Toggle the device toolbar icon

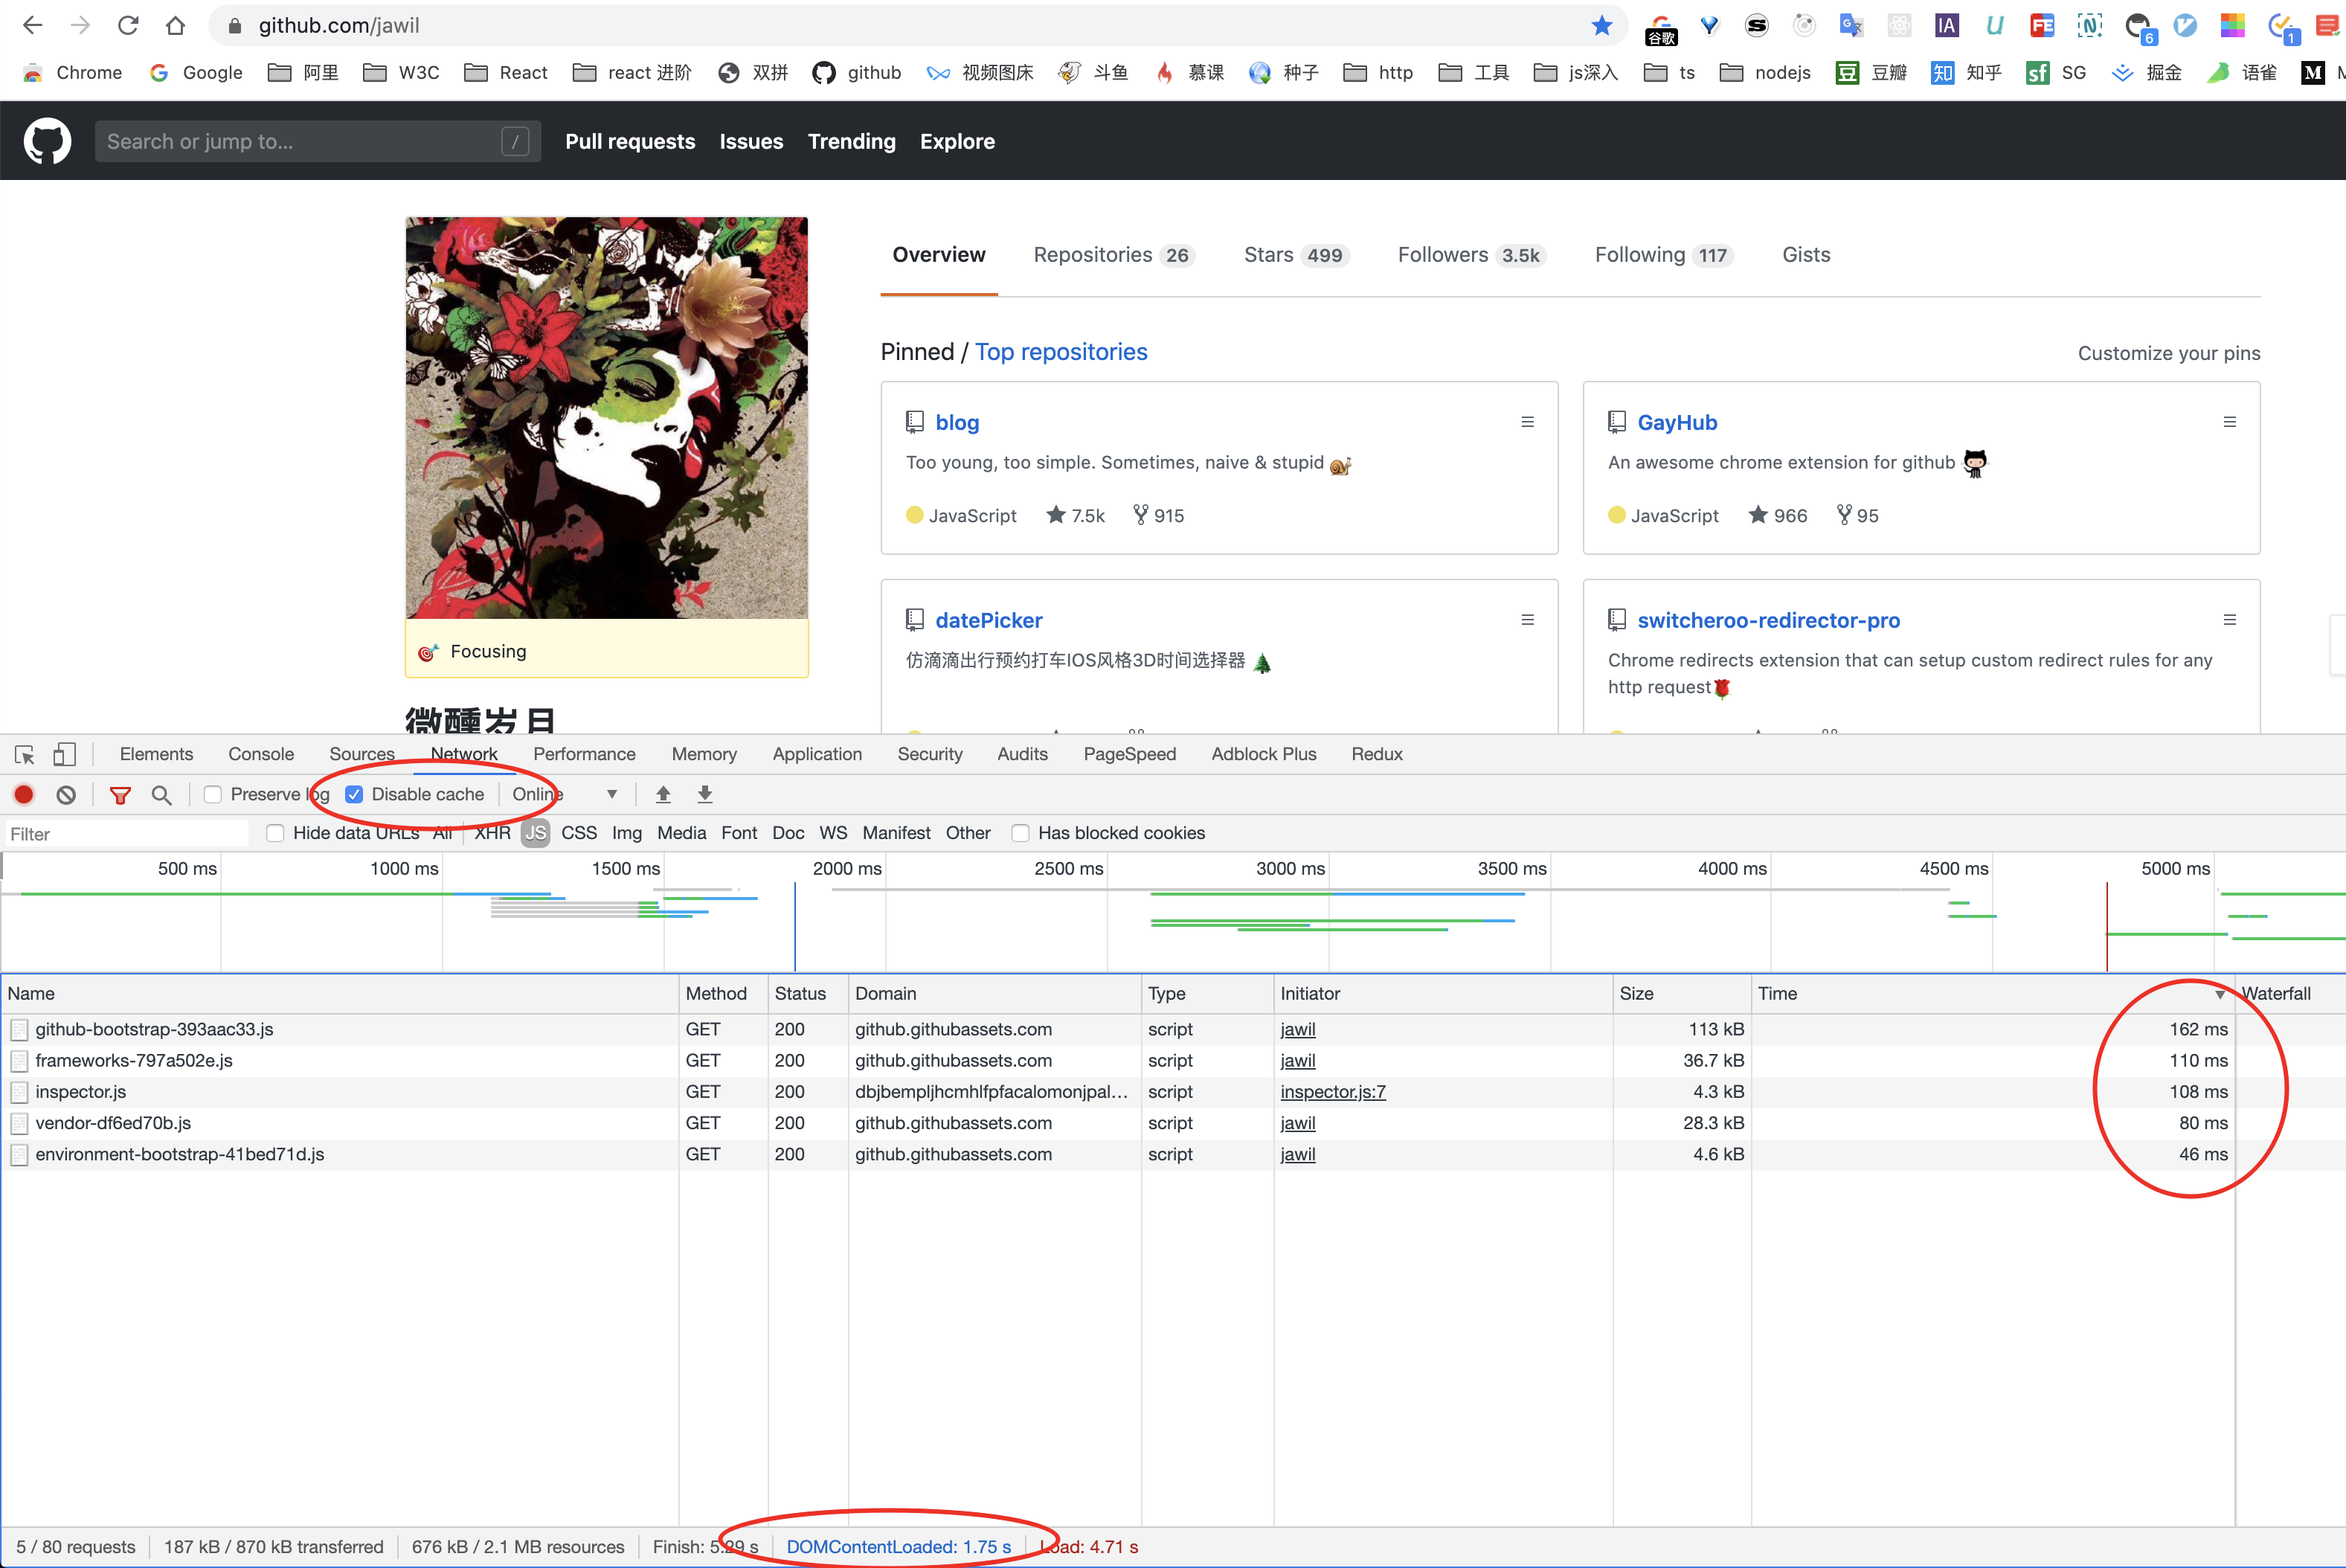(x=65, y=755)
